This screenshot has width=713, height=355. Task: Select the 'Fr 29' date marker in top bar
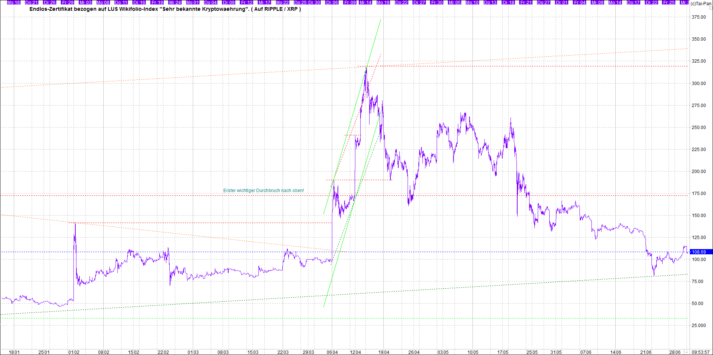67,2
